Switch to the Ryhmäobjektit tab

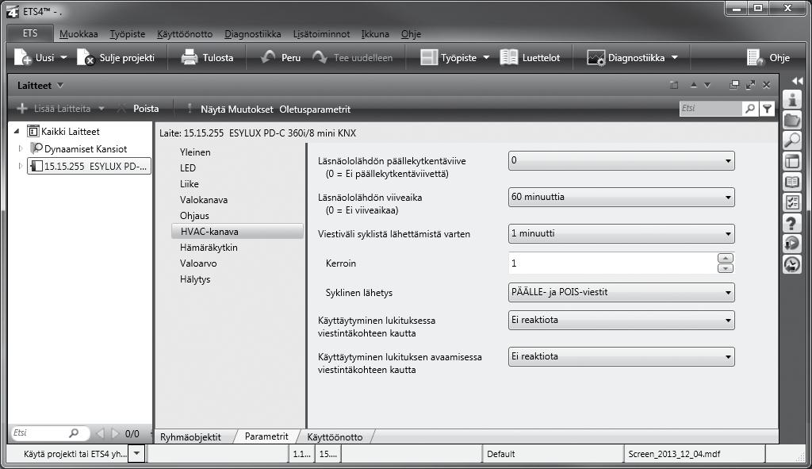point(190,437)
